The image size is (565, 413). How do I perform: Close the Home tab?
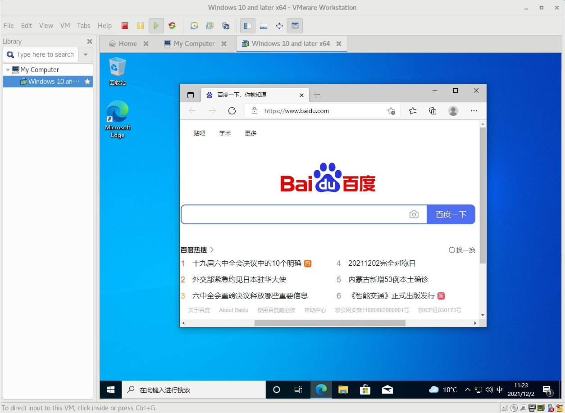pyautogui.click(x=146, y=44)
